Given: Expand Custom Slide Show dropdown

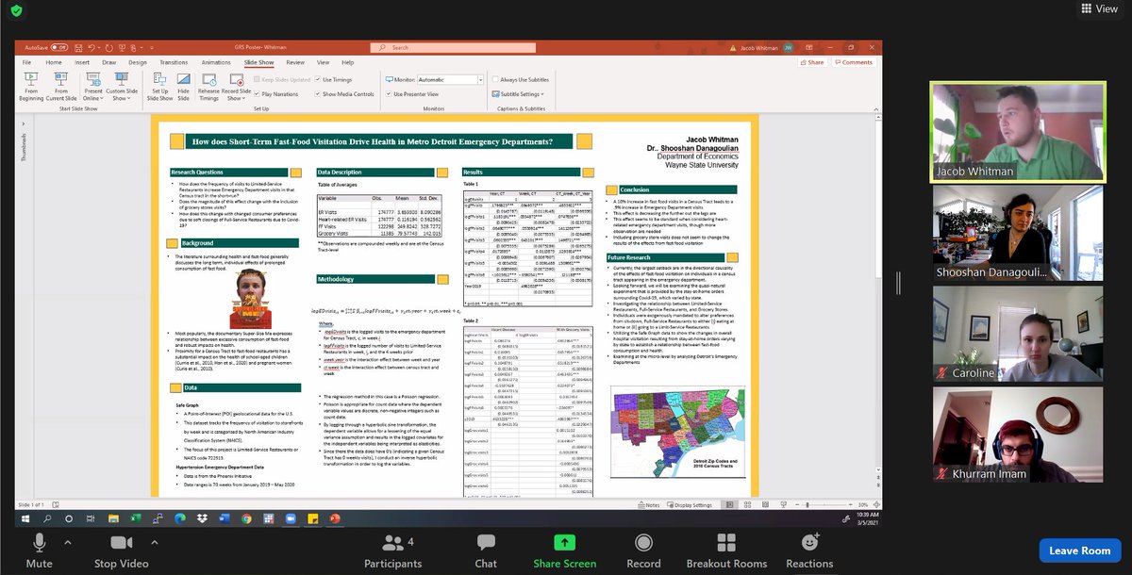Looking at the screenshot, I should (x=122, y=97).
